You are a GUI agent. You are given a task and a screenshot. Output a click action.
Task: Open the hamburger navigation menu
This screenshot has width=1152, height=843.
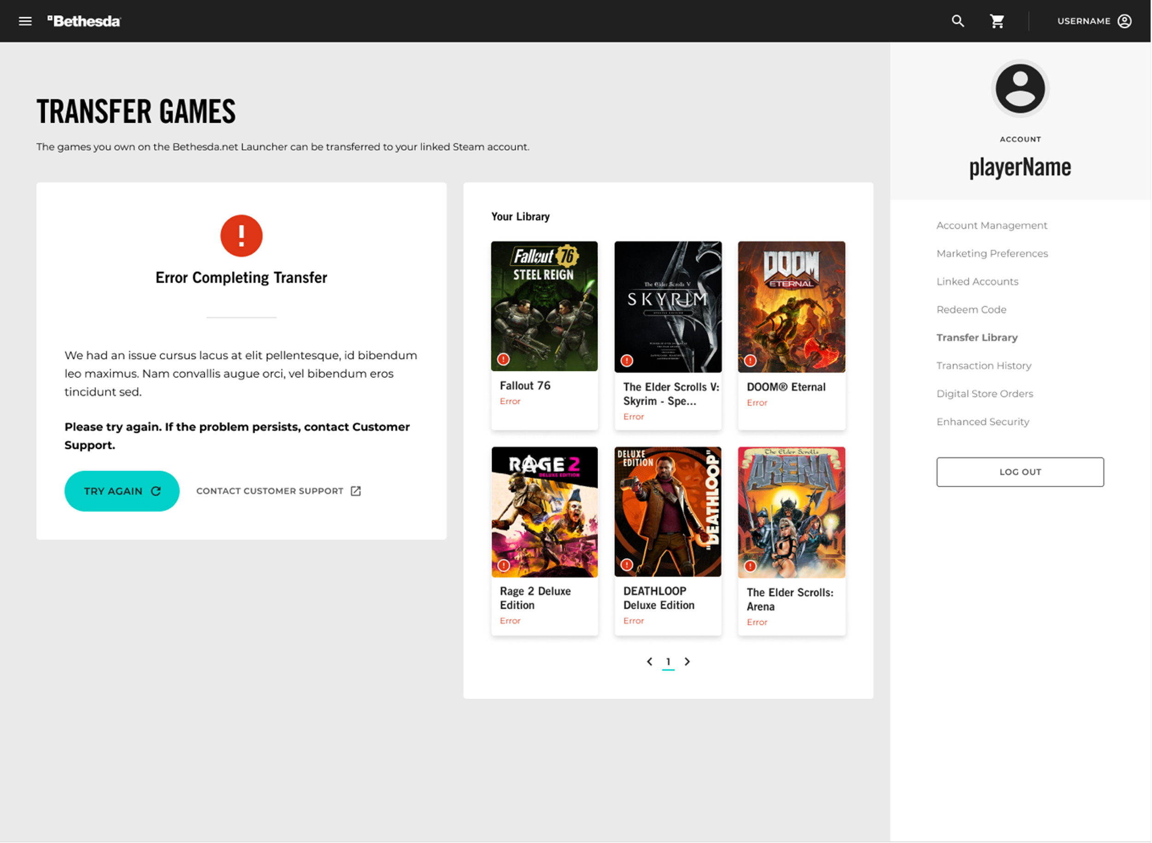tap(25, 21)
